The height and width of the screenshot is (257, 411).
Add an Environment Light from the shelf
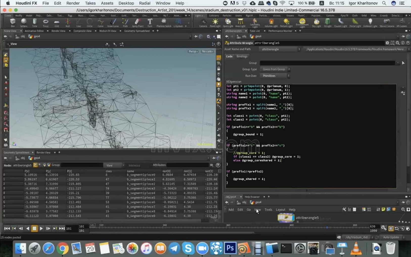coord(302,23)
